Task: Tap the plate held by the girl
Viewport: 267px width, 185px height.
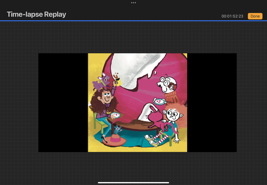Action: [115, 115]
